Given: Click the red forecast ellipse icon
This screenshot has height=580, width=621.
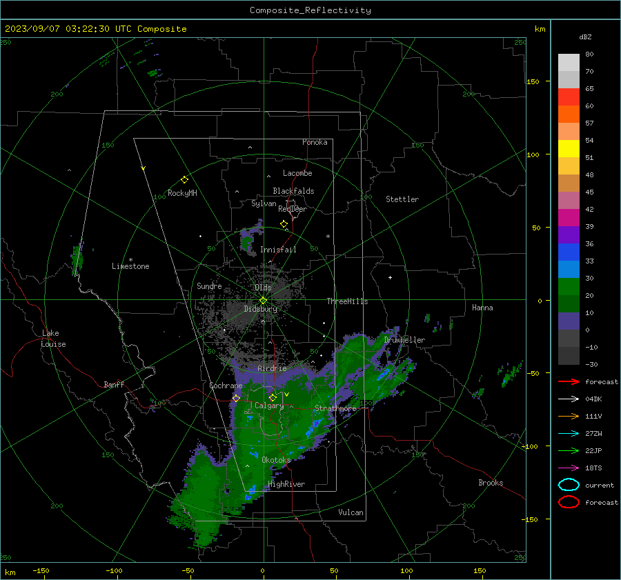Looking at the screenshot, I should 569,502.
